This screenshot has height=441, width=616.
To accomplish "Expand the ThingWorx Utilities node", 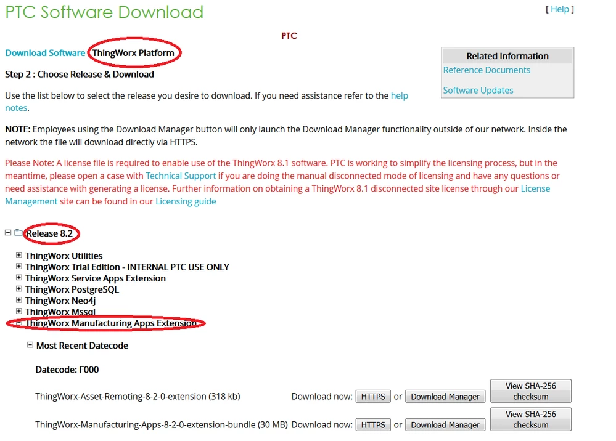I will 18,256.
